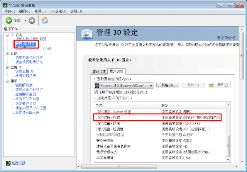Click the horizontal scrollbar left arrow
Viewport: 247px width, 172px height.
click(x=79, y=167)
